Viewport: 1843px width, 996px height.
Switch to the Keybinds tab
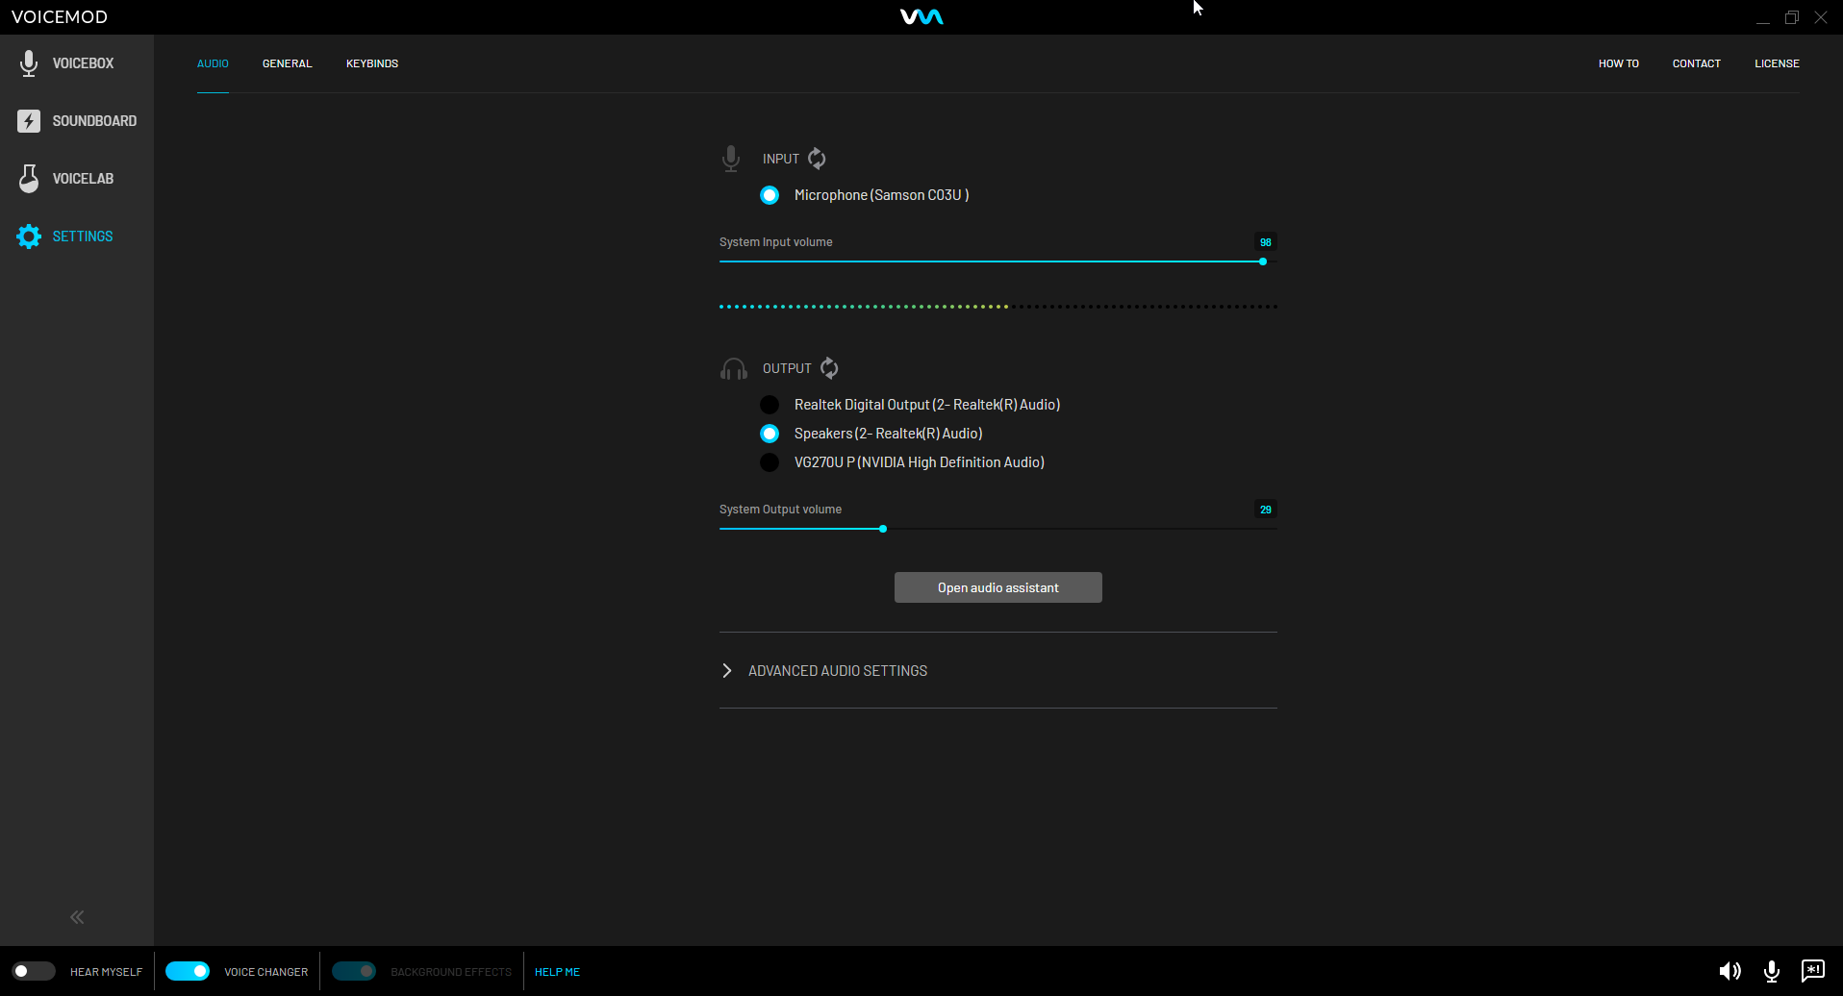point(372,63)
